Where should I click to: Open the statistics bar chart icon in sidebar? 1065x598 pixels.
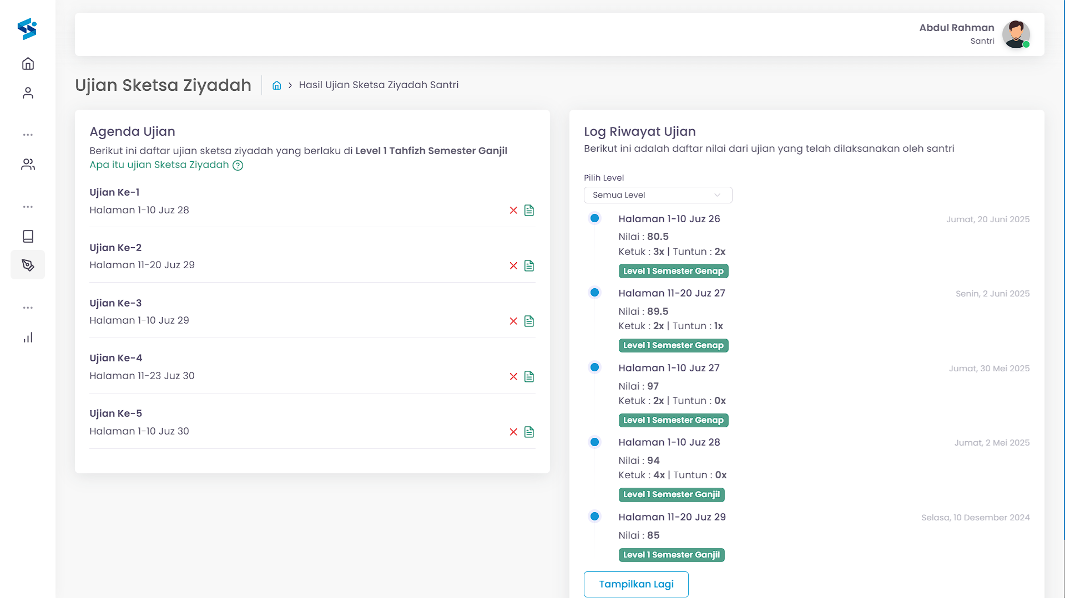coord(28,338)
